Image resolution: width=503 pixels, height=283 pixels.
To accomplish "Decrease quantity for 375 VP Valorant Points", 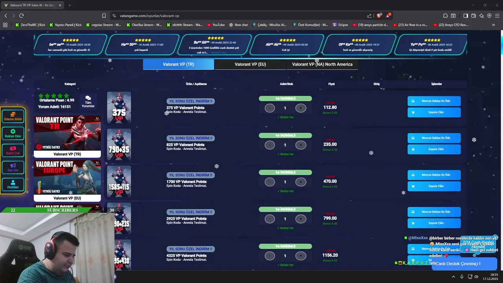I will (270, 108).
